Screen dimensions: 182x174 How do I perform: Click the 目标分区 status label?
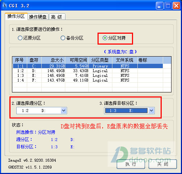[26, 147]
